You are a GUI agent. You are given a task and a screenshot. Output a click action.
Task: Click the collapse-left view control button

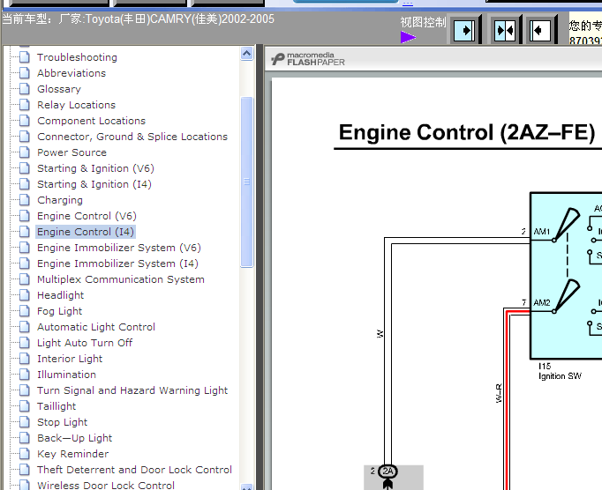(x=540, y=30)
